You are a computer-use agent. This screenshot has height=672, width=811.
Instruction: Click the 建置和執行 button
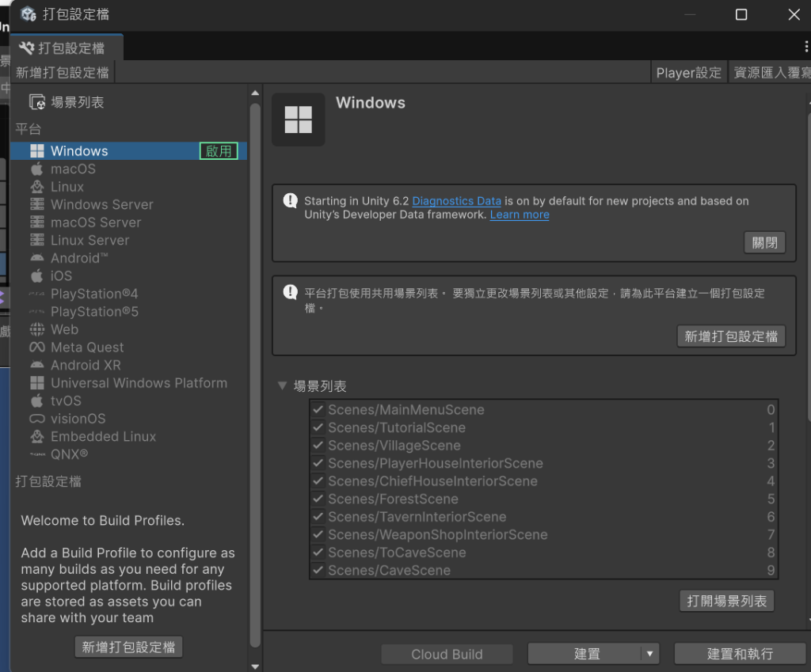(x=740, y=654)
